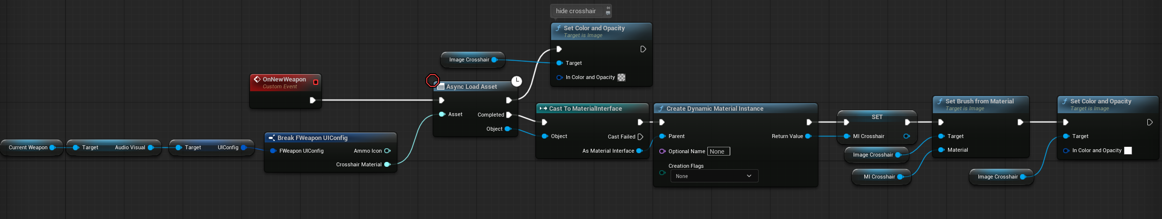Click the Cast Failed execution pin
This screenshot has width=1162, height=219.
tap(640, 137)
